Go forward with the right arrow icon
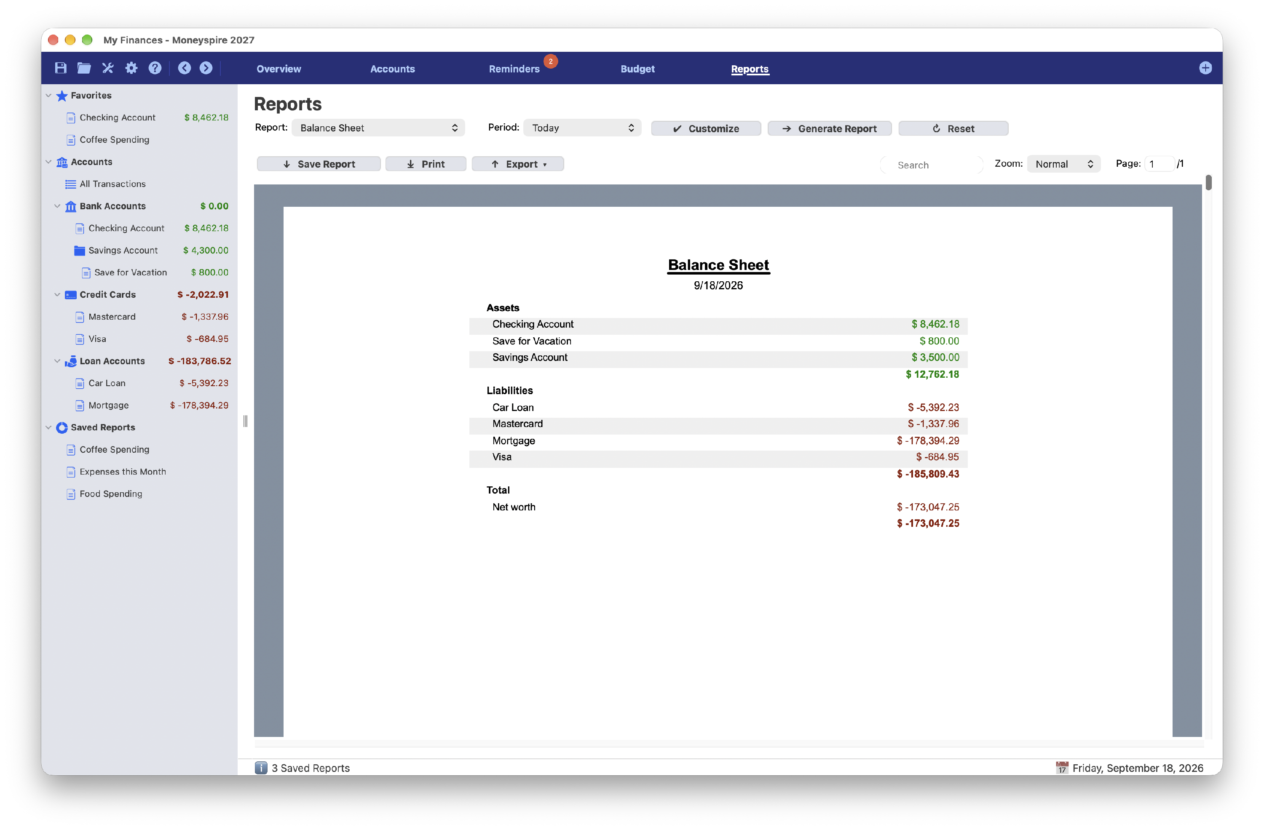This screenshot has height=830, width=1264. click(x=206, y=68)
